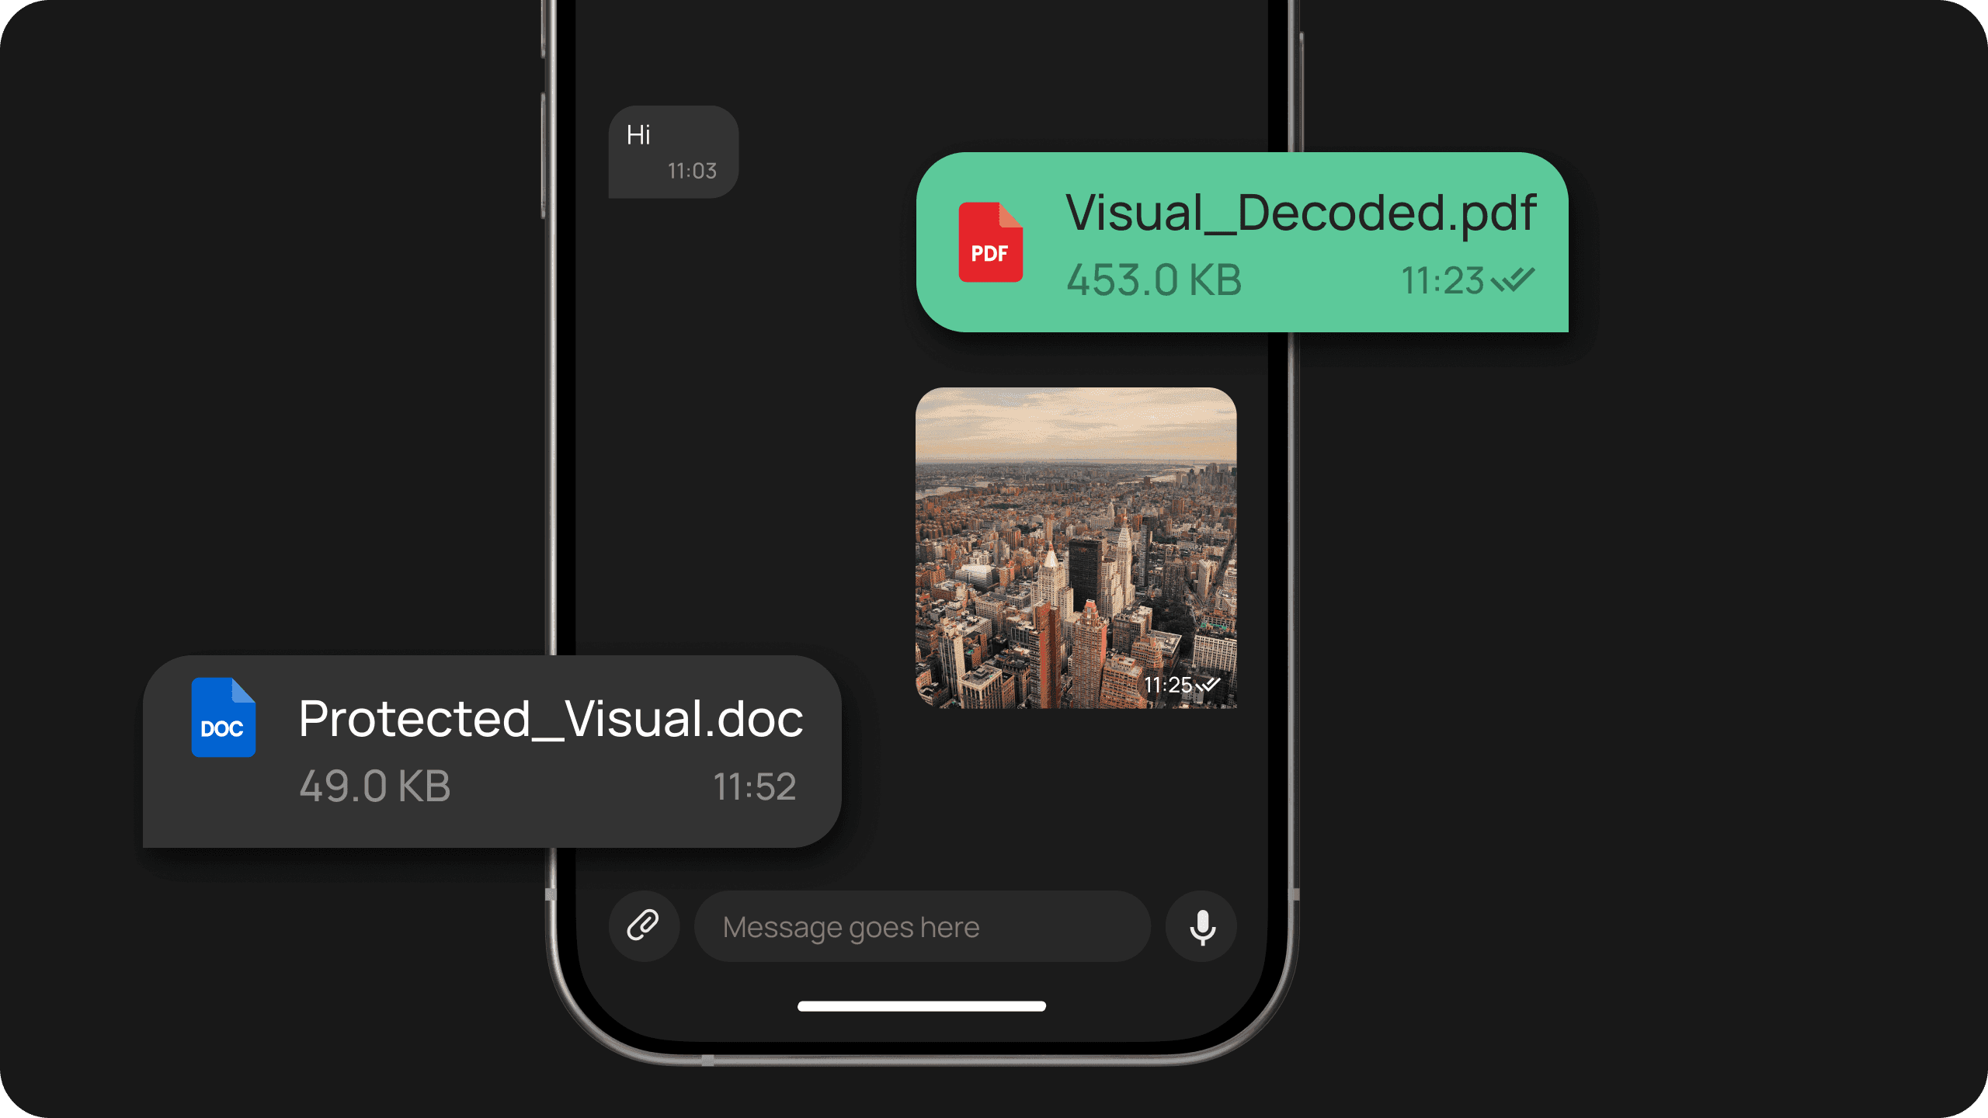
Task: Click the double checkmark on PDF message
Action: 1514,280
